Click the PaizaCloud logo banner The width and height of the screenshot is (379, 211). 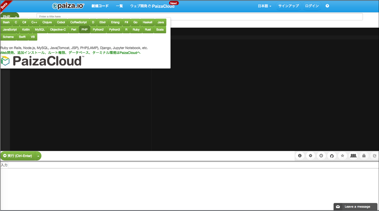(43, 61)
